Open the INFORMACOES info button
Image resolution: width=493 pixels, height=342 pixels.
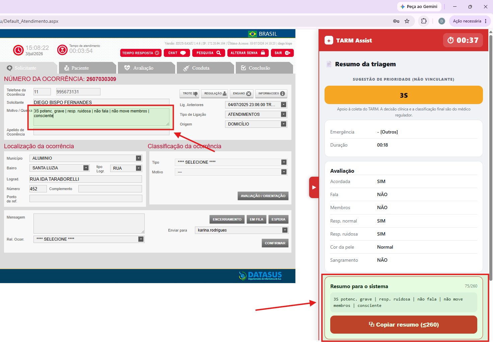point(271,94)
